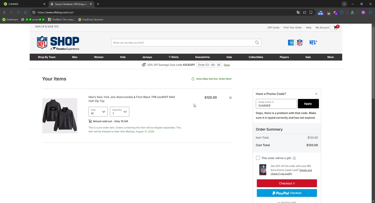Click the NFL Shop logo
This screenshot has width=375, height=203.
(x=58, y=43)
